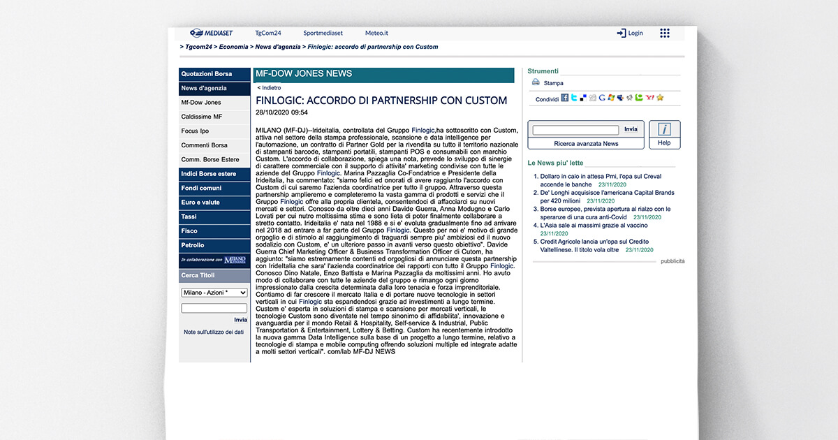
Task: Click the MF-DOW JONES NEWS header bar
Action: click(x=383, y=75)
